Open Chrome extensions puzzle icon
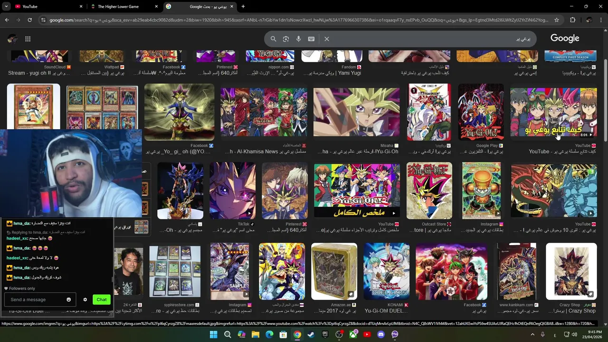 click(572, 20)
